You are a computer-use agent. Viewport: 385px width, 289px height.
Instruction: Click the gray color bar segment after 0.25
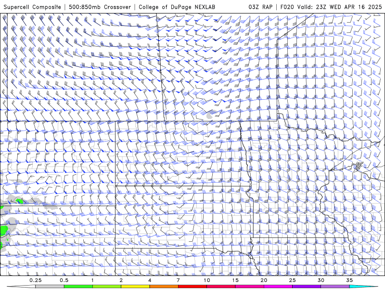[50, 287]
